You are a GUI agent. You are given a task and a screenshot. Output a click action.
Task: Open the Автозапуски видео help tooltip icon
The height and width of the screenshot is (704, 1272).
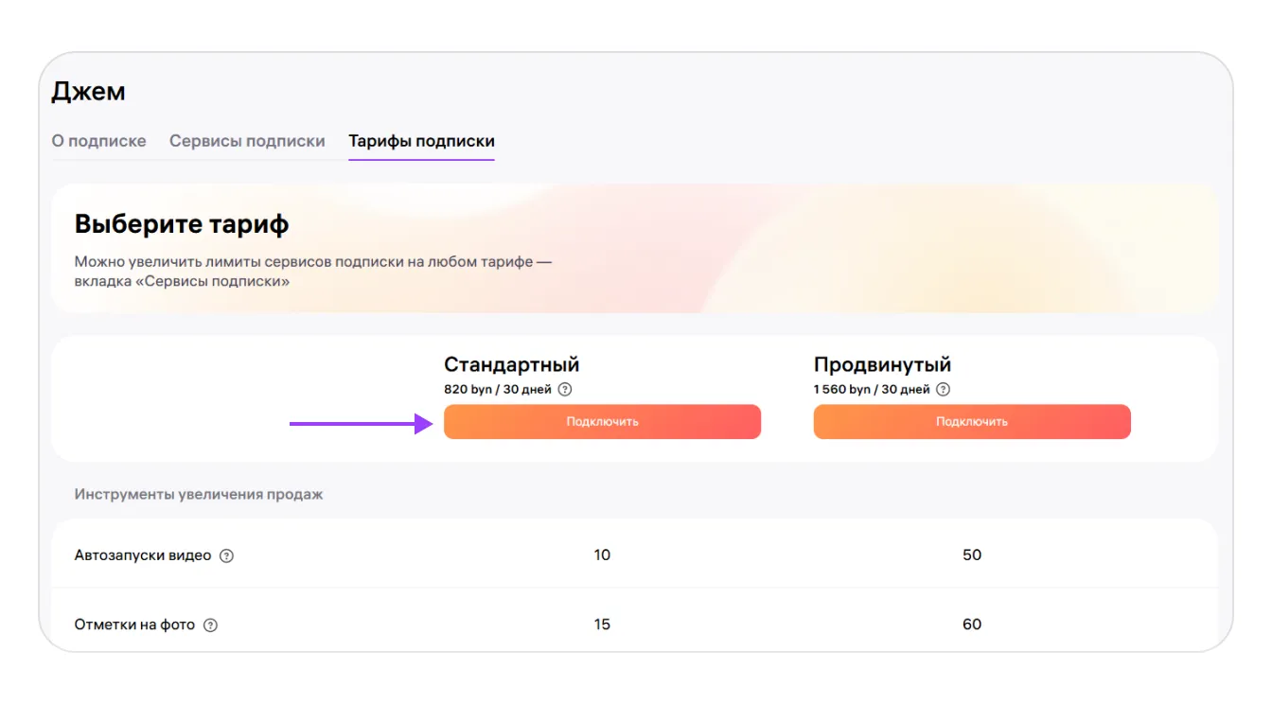pyautogui.click(x=226, y=555)
